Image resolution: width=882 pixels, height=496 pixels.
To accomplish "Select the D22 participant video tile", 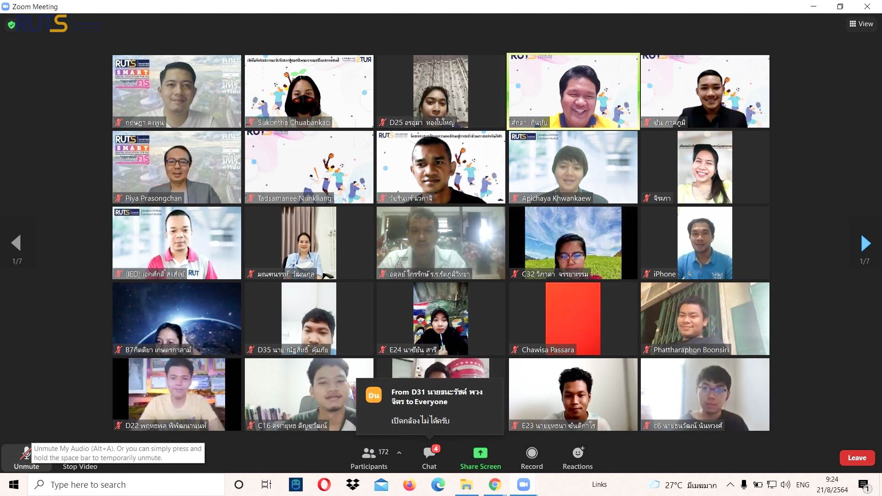I will (177, 395).
